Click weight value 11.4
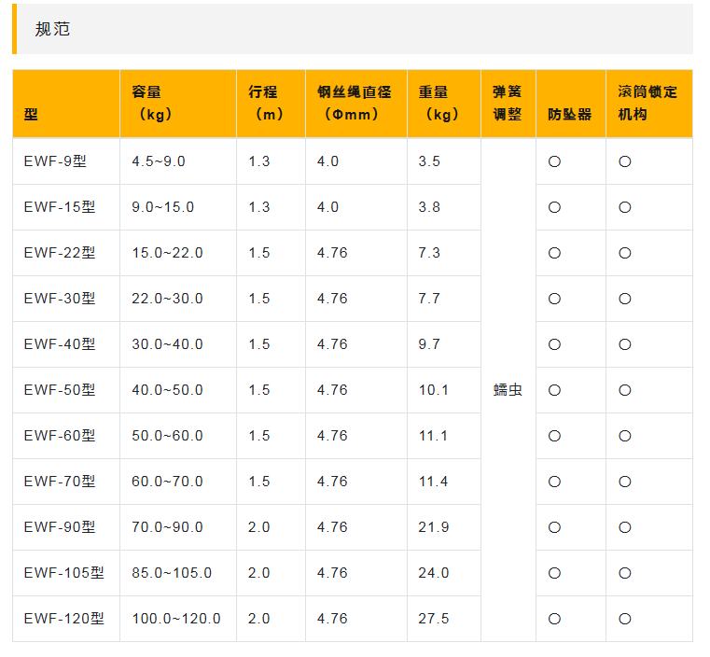The height and width of the screenshot is (657, 710). 433,482
